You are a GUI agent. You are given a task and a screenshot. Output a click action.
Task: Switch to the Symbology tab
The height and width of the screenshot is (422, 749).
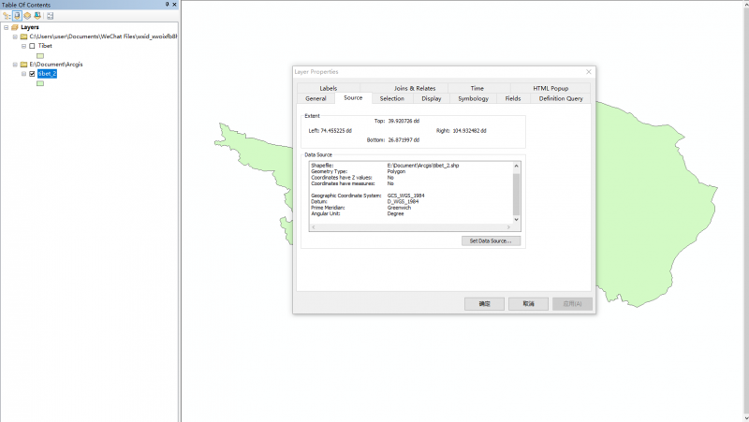[473, 98]
